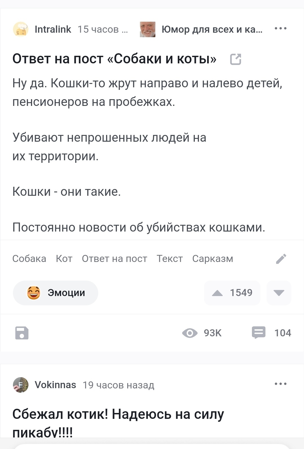This screenshot has height=449, width=304.
Task: Select the «Текст» tag
Action: pos(170,259)
